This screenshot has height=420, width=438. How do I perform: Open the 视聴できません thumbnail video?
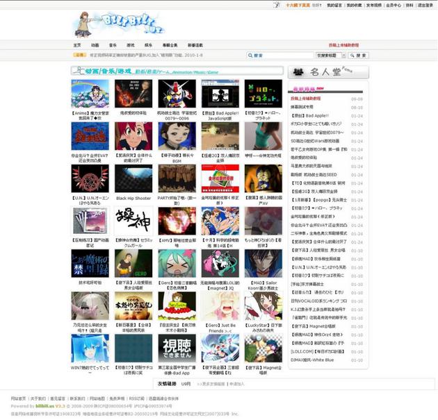175,348
